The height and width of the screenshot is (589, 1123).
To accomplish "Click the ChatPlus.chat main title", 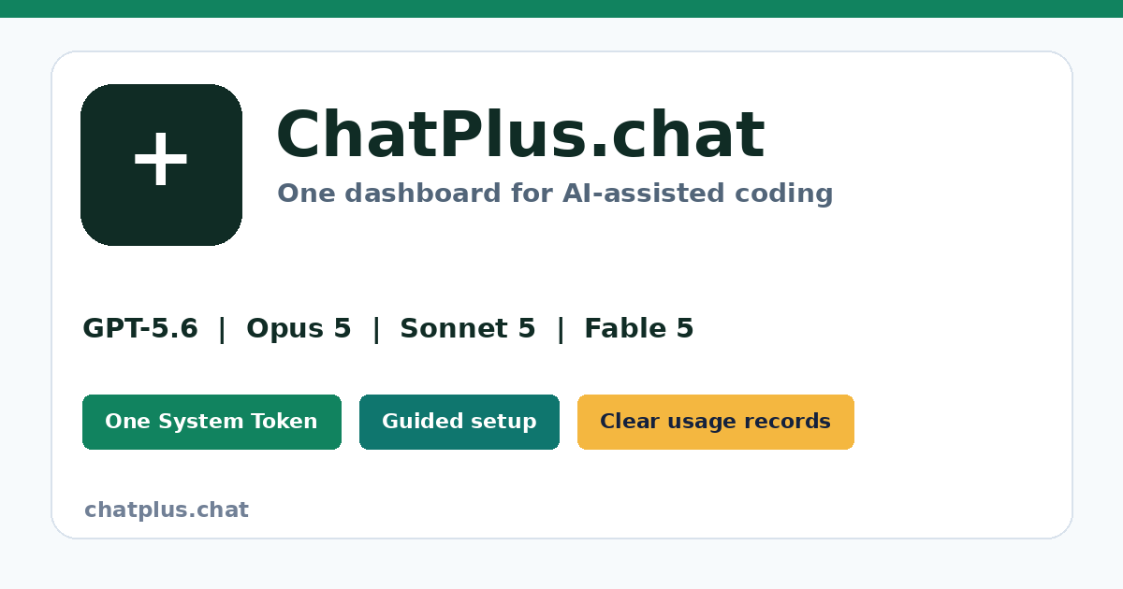I will pos(520,136).
